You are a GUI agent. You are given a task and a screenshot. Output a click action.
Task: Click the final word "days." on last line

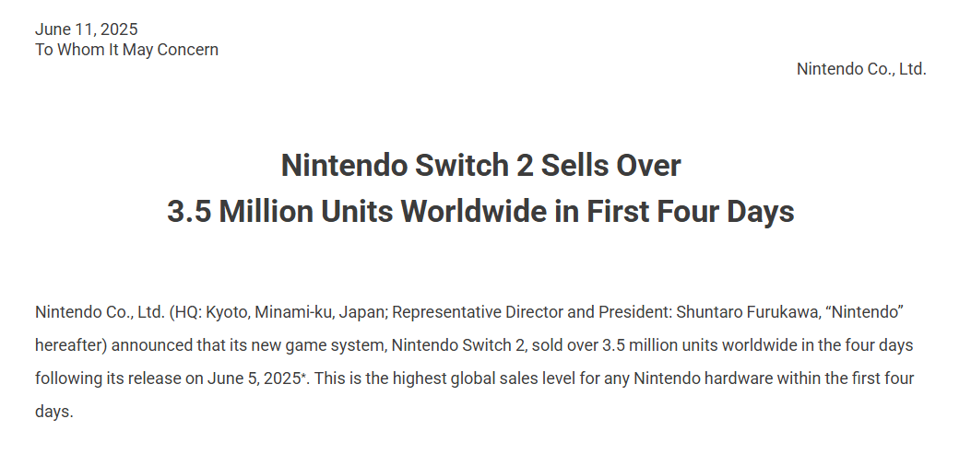tap(53, 412)
